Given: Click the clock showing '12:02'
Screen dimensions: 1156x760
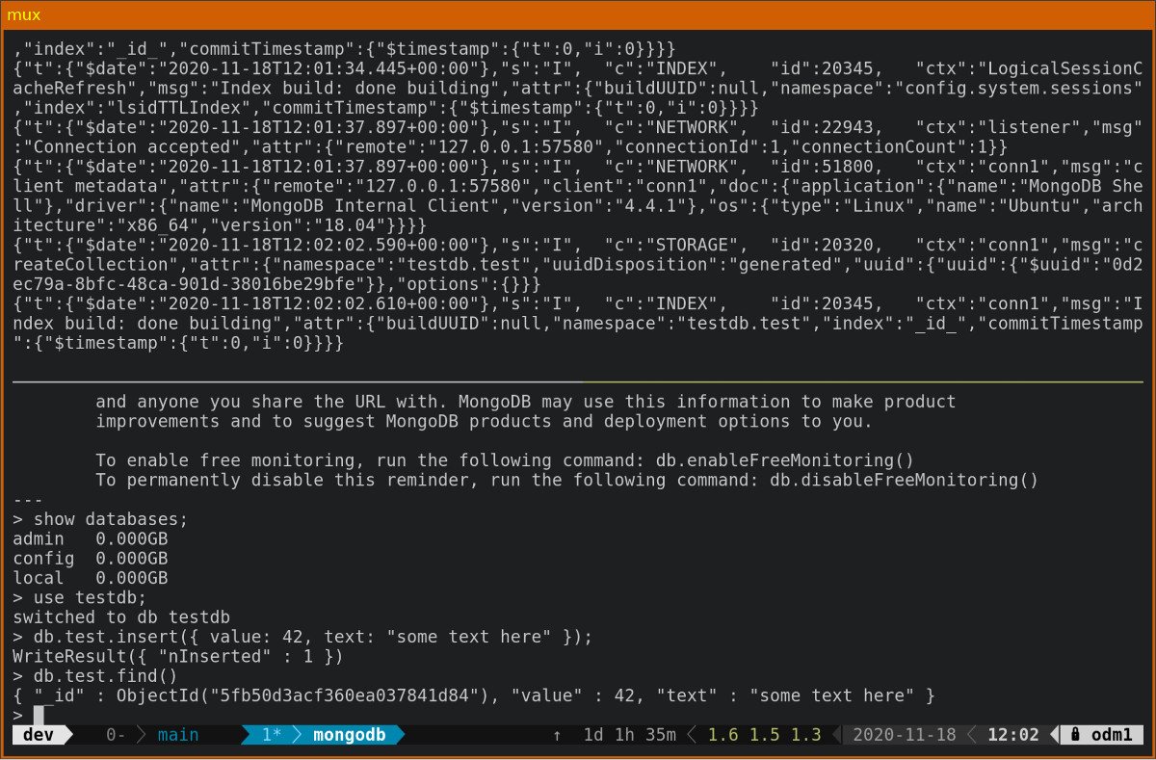Looking at the screenshot, I should [x=1013, y=735].
